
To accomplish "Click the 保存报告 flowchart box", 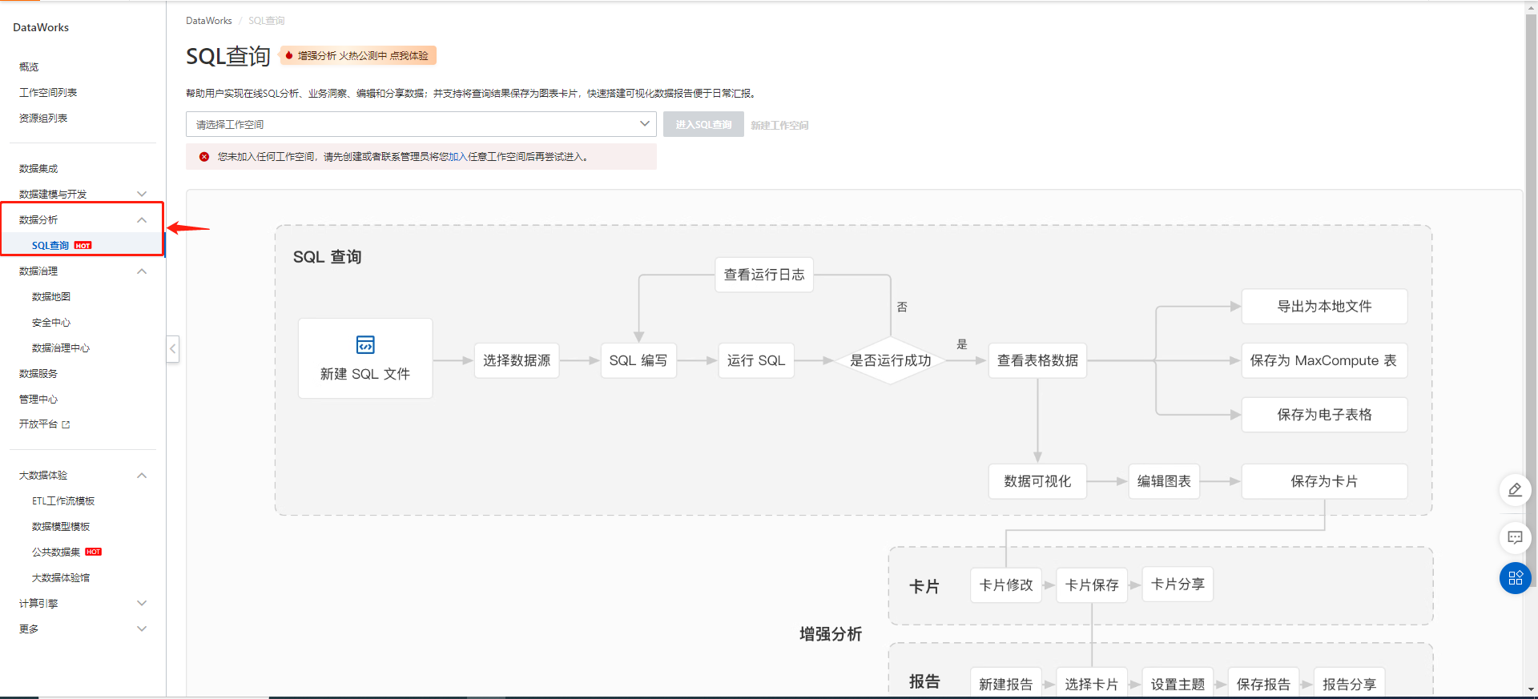I will pos(1263,683).
